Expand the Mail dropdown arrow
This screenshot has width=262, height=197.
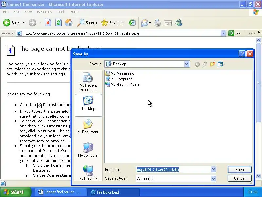(150, 23)
